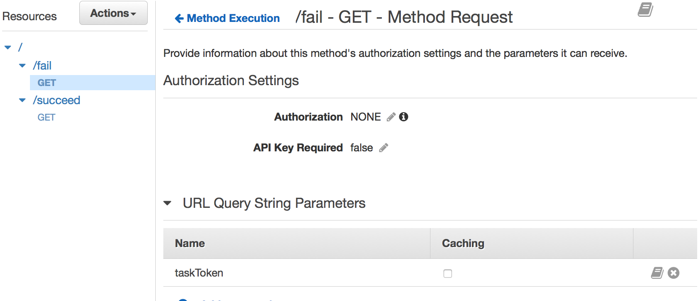
Task: Show Authorization info tooltip icon
Action: 404,117
